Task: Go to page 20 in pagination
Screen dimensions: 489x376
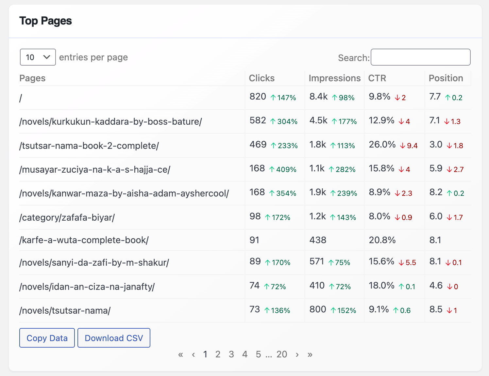Action: coord(282,354)
